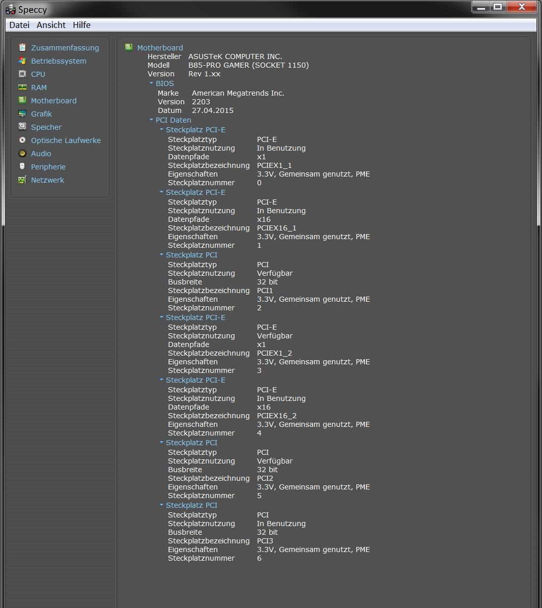The width and height of the screenshot is (542, 608).
Task: Click the BIOS date 27.04.2015
Action: pyautogui.click(x=213, y=110)
